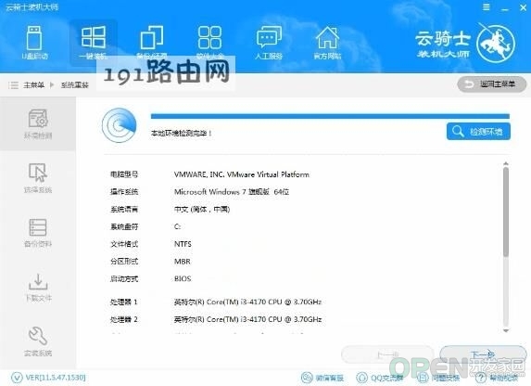Click the BIOS boot mode value
Screen dimensions: 531x386
(x=183, y=278)
